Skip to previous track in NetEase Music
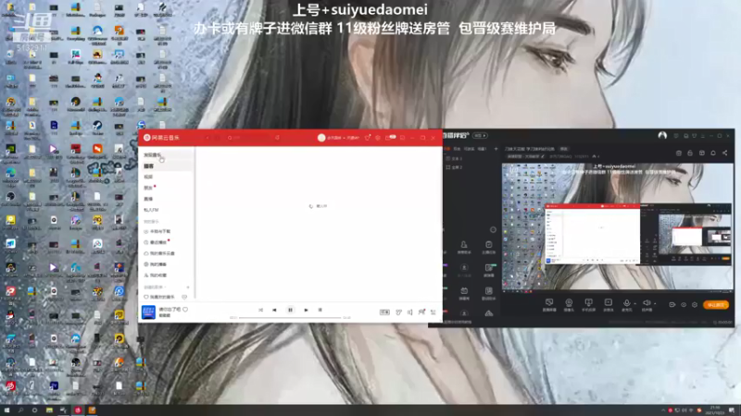Viewport: 741px width, 416px height. 274,310
